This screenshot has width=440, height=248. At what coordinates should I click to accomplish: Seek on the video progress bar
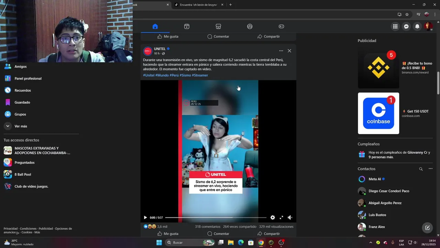(216, 217)
